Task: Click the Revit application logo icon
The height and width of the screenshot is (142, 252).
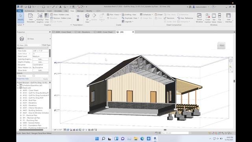Action: coord(18,7)
